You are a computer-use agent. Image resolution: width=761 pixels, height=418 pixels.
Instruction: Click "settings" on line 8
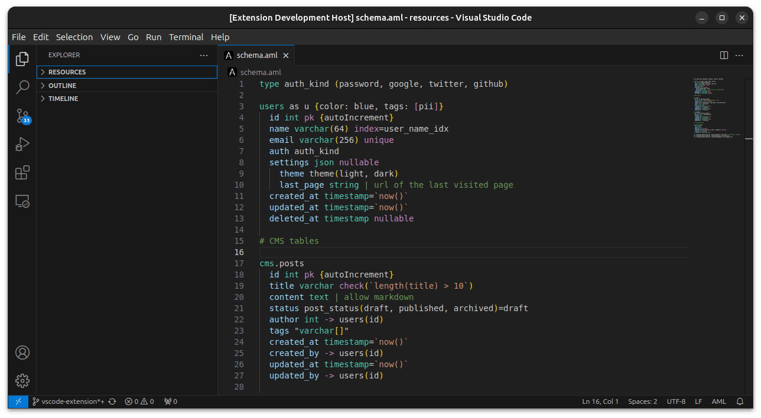click(289, 162)
